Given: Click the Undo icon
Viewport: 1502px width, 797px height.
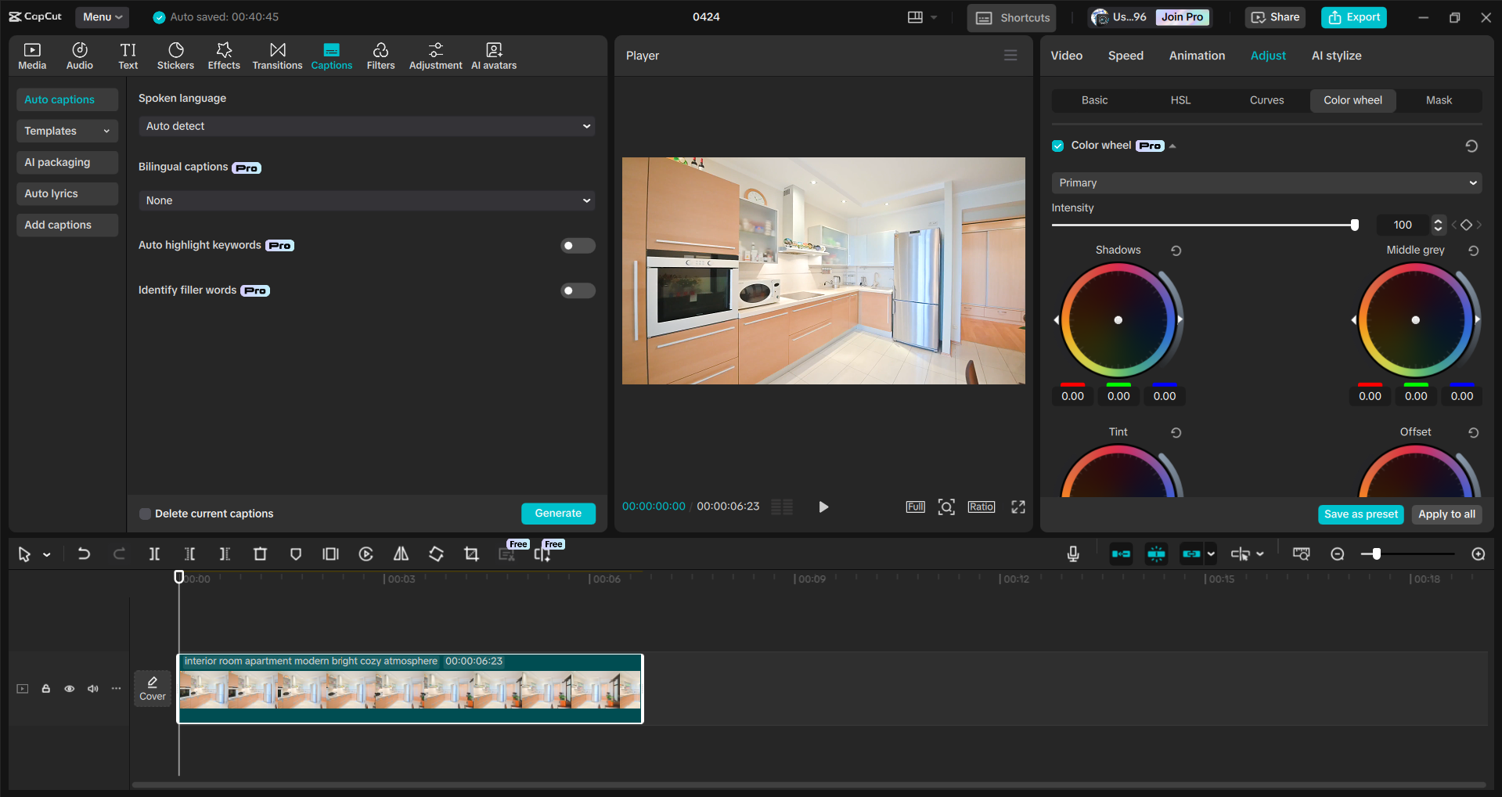Looking at the screenshot, I should point(84,554).
